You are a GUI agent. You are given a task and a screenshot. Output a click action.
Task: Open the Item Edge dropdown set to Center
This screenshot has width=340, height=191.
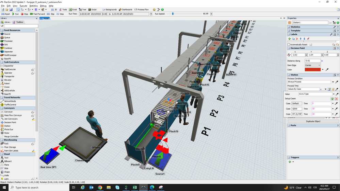312,65
